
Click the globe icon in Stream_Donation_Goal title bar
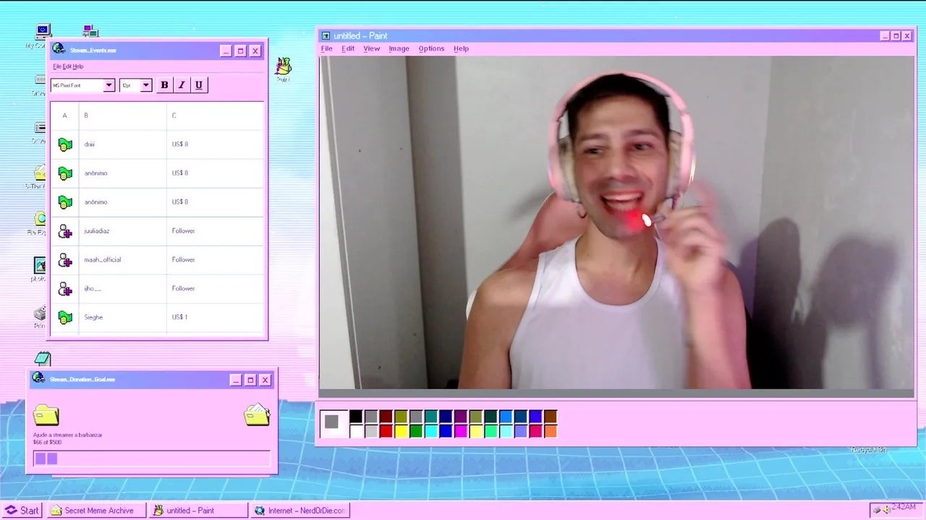tap(38, 378)
